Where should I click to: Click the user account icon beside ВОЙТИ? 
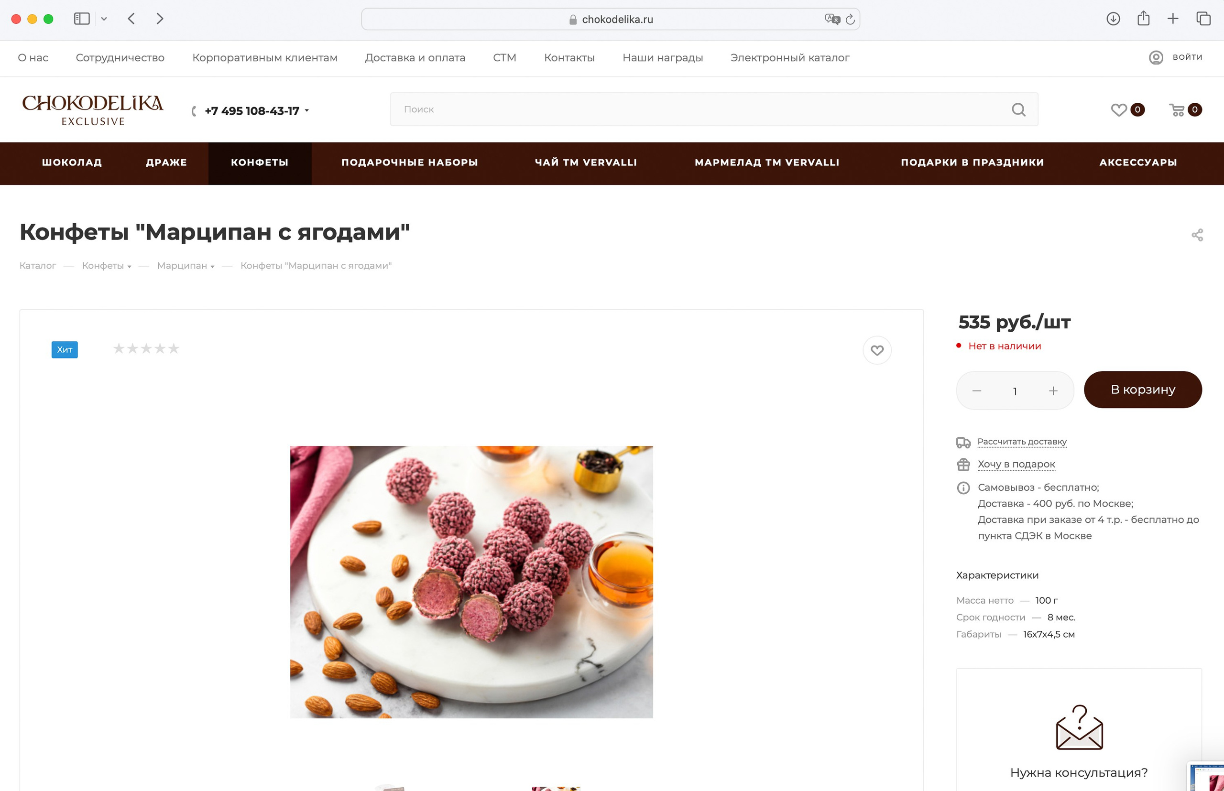point(1156,57)
